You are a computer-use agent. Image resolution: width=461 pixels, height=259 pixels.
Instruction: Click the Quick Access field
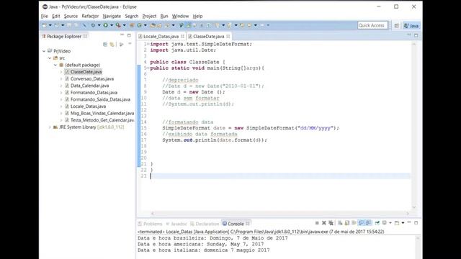(x=372, y=25)
